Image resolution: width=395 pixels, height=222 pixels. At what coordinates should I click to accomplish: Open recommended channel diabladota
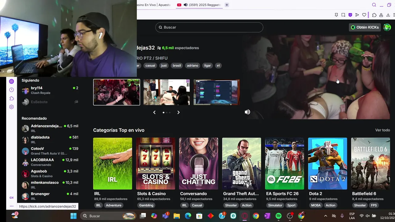50,139
